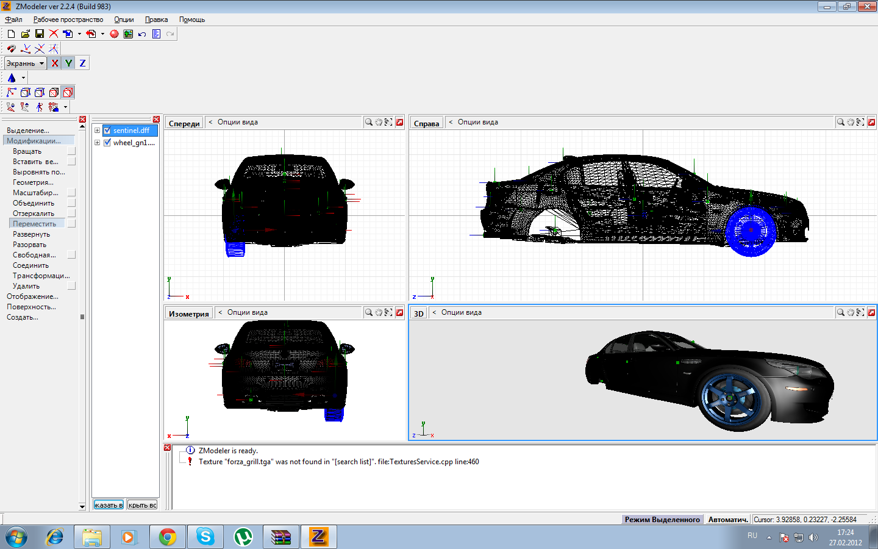Open the Правка menu
The height and width of the screenshot is (549, 878).
[156, 20]
